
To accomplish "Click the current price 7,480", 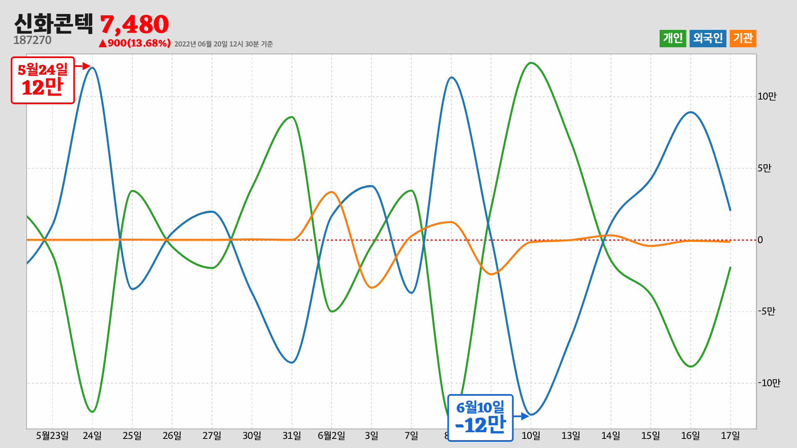I will (x=134, y=24).
